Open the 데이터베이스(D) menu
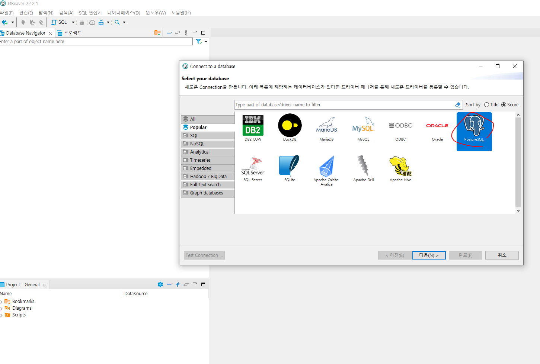Screen dimensions: 540x364 124,13
